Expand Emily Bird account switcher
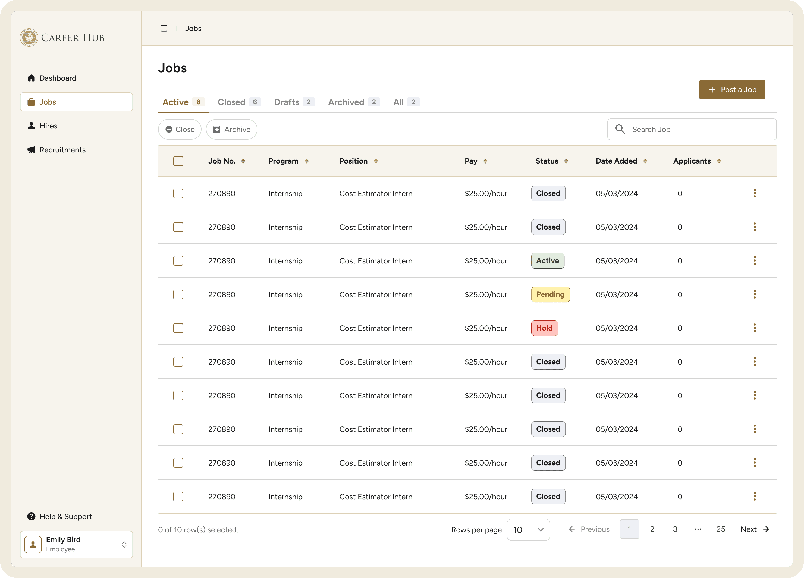The image size is (804, 578). 124,544
